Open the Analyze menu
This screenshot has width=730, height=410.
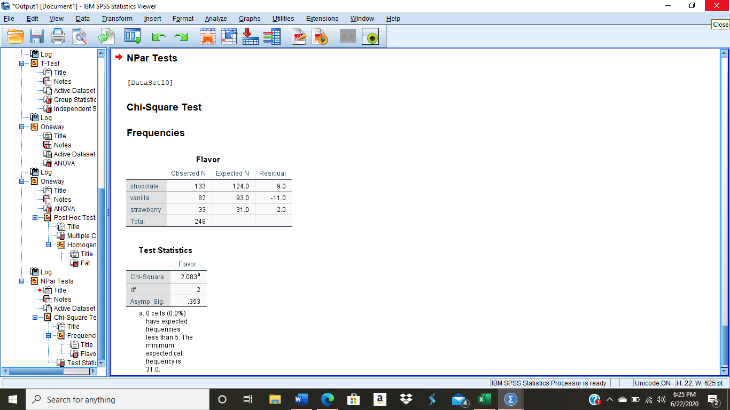[216, 19]
